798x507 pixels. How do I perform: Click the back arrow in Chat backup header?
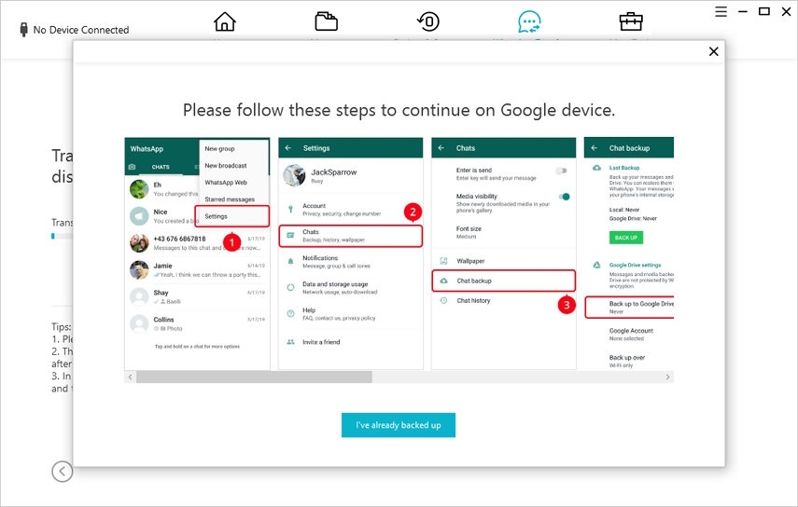point(594,148)
